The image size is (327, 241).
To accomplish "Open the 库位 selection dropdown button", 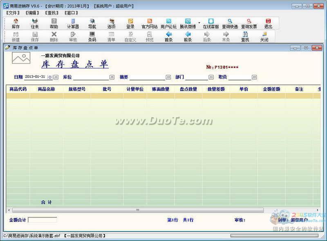I will [x=112, y=77].
